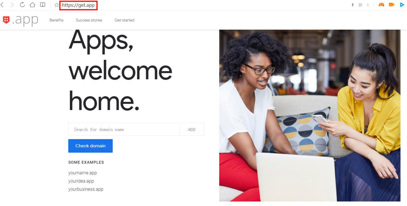This screenshot has height=206, width=407.
Task: Open the browser home page icon
Action: [32, 5]
